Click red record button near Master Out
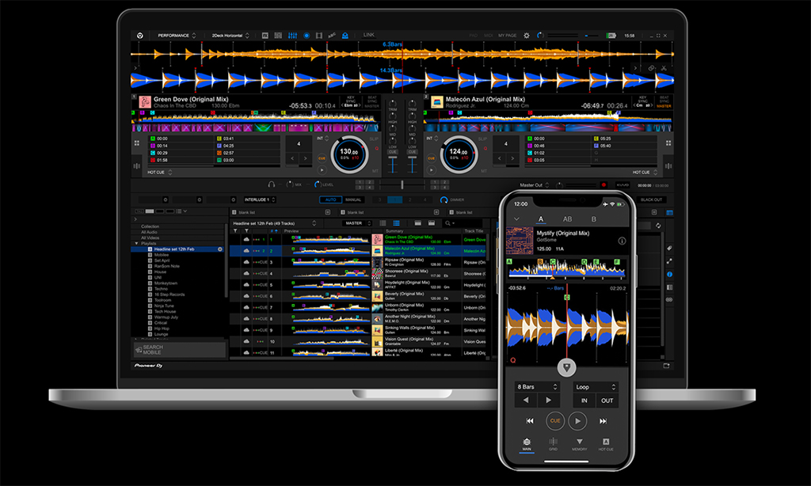Viewport: 811px width, 486px height. pyautogui.click(x=603, y=185)
